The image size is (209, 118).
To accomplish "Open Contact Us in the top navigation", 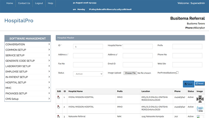I will (24, 3).
